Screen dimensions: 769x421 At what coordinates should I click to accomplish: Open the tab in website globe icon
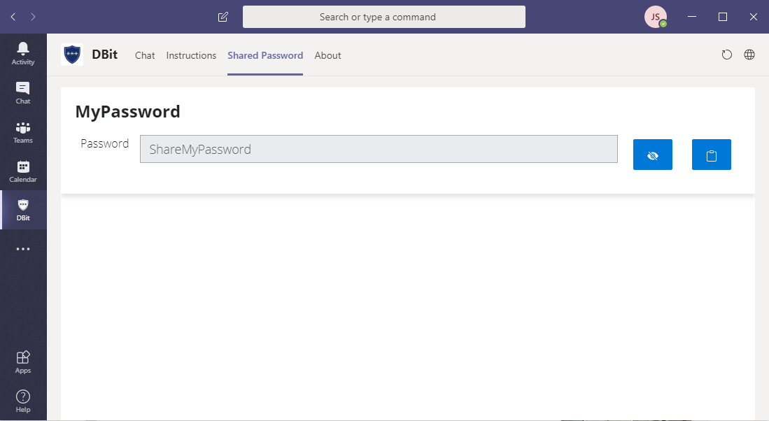tap(749, 55)
